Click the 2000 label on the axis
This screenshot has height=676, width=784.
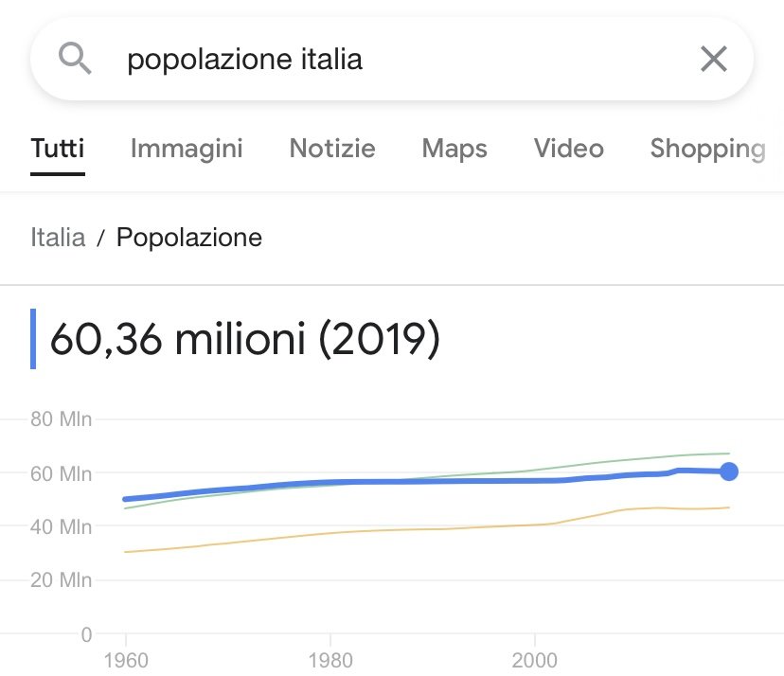(x=535, y=659)
